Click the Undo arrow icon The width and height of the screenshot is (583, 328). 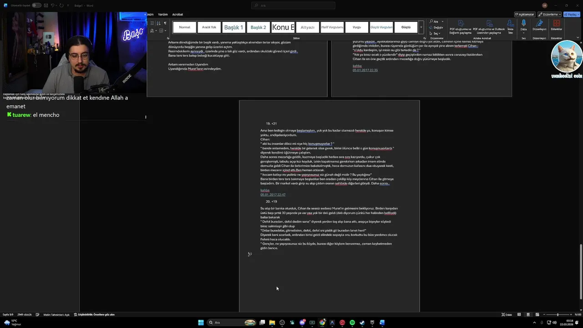pos(52,5)
